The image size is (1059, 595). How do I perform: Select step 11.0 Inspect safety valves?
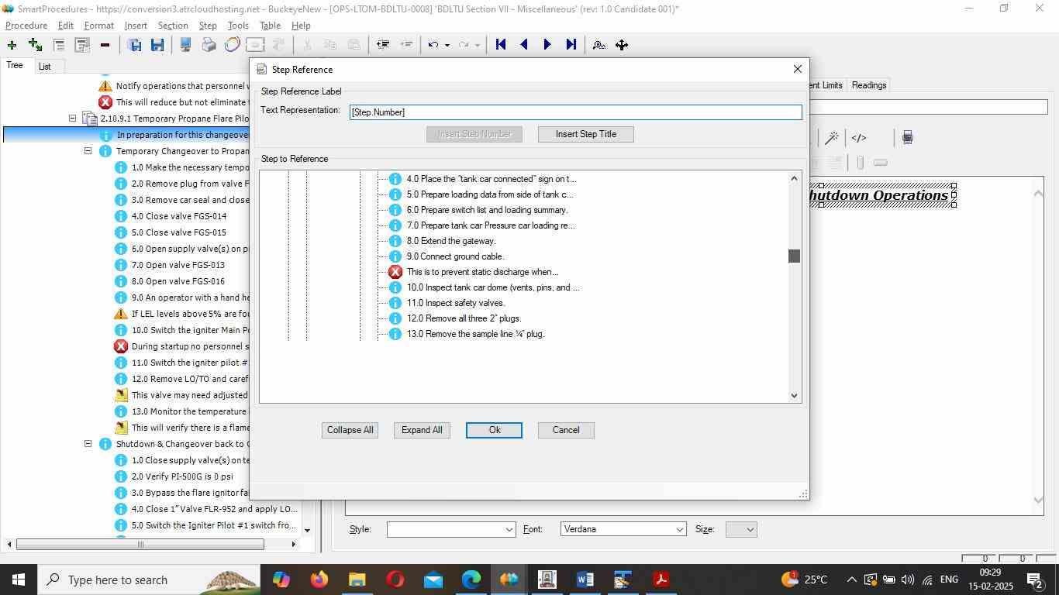click(x=456, y=303)
